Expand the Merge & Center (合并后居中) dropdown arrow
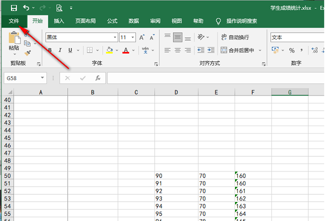325x221 pixels. coord(259,50)
